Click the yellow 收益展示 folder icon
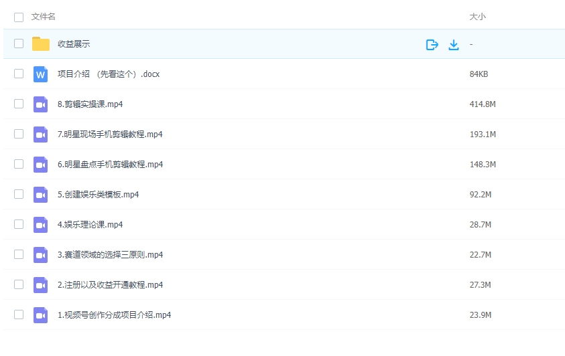The height and width of the screenshot is (356, 565). (41, 44)
